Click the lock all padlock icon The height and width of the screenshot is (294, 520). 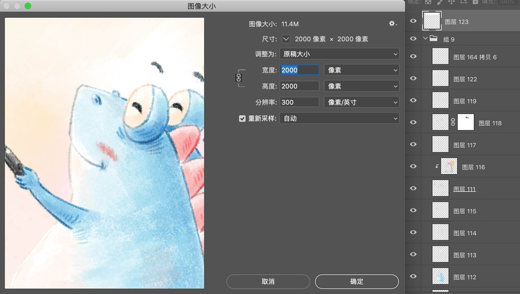pyautogui.click(x=476, y=2)
